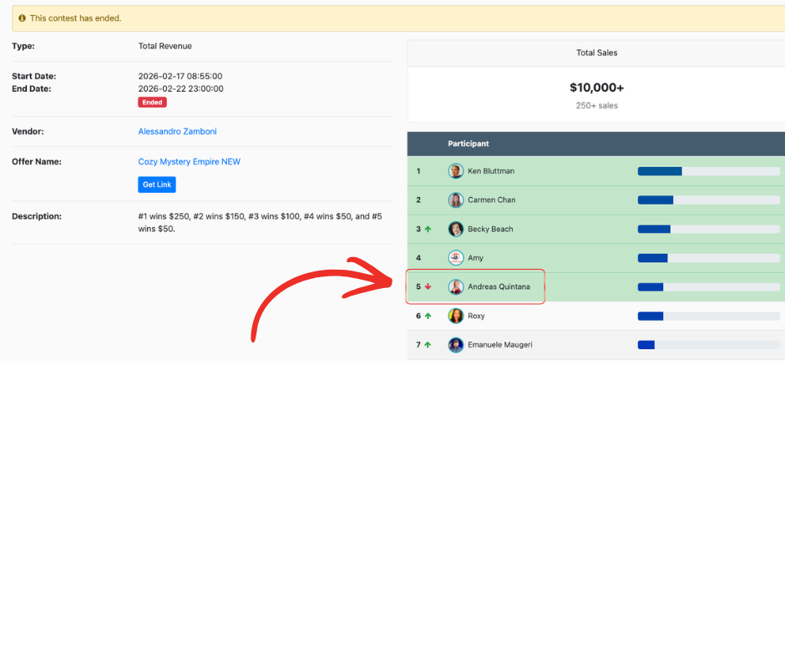Click Andreas Quintana's avatar
The height and width of the screenshot is (658, 785).
coord(455,287)
